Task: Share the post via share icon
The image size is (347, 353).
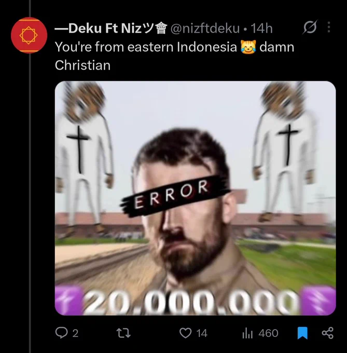Action: pyautogui.click(x=328, y=333)
